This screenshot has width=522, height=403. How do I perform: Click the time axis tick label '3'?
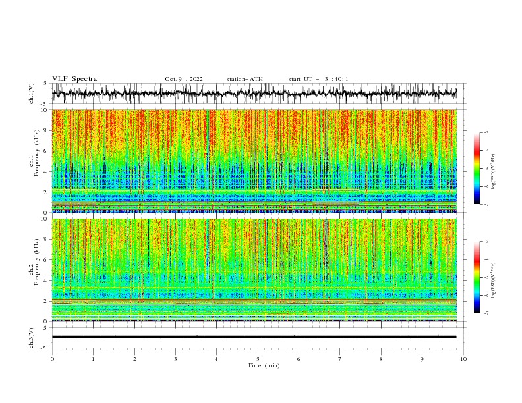175,359
